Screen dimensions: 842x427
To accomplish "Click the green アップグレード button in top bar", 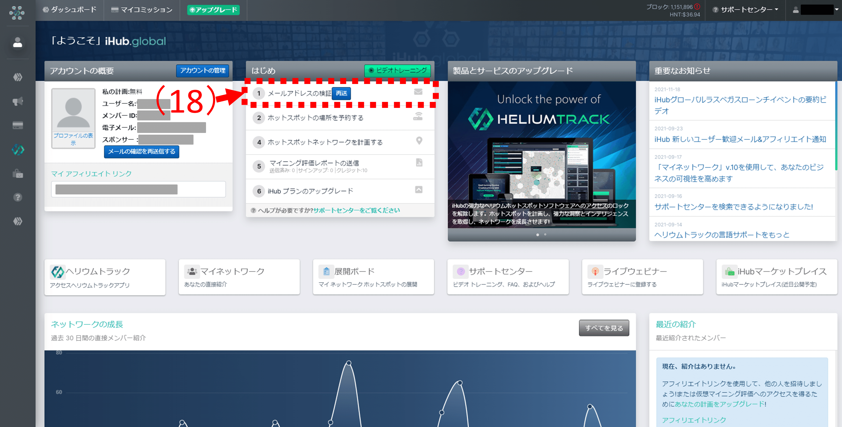I will [x=213, y=10].
